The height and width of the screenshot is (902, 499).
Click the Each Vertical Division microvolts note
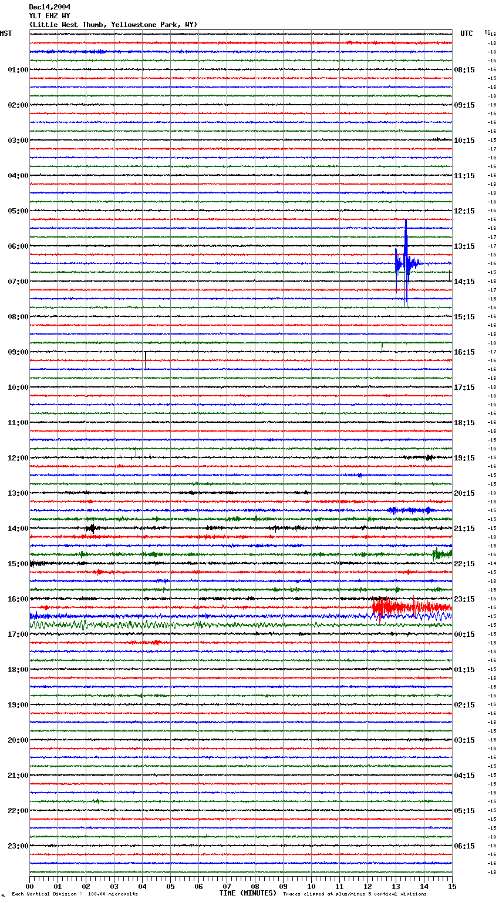(75, 894)
